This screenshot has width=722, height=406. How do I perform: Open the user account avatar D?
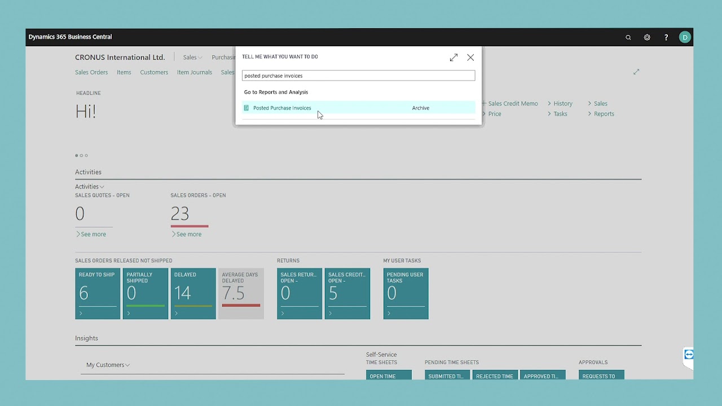pyautogui.click(x=685, y=38)
